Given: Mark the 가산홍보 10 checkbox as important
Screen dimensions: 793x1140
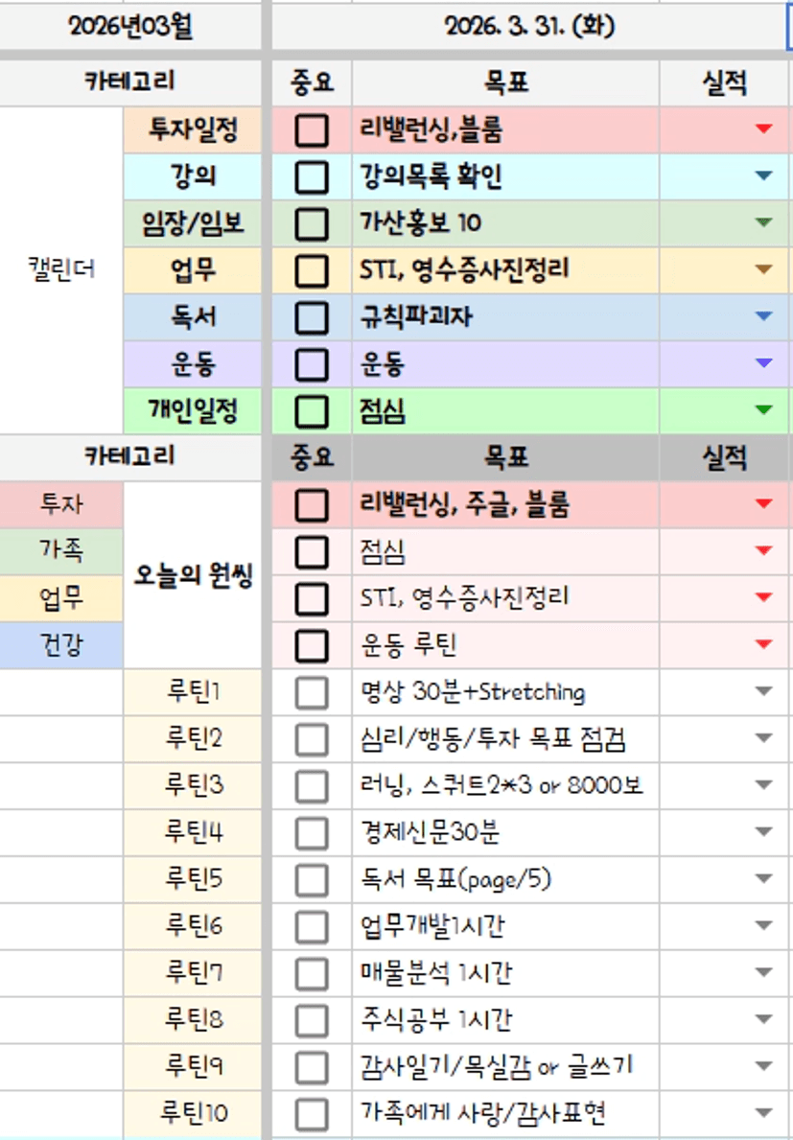Looking at the screenshot, I should (x=312, y=224).
